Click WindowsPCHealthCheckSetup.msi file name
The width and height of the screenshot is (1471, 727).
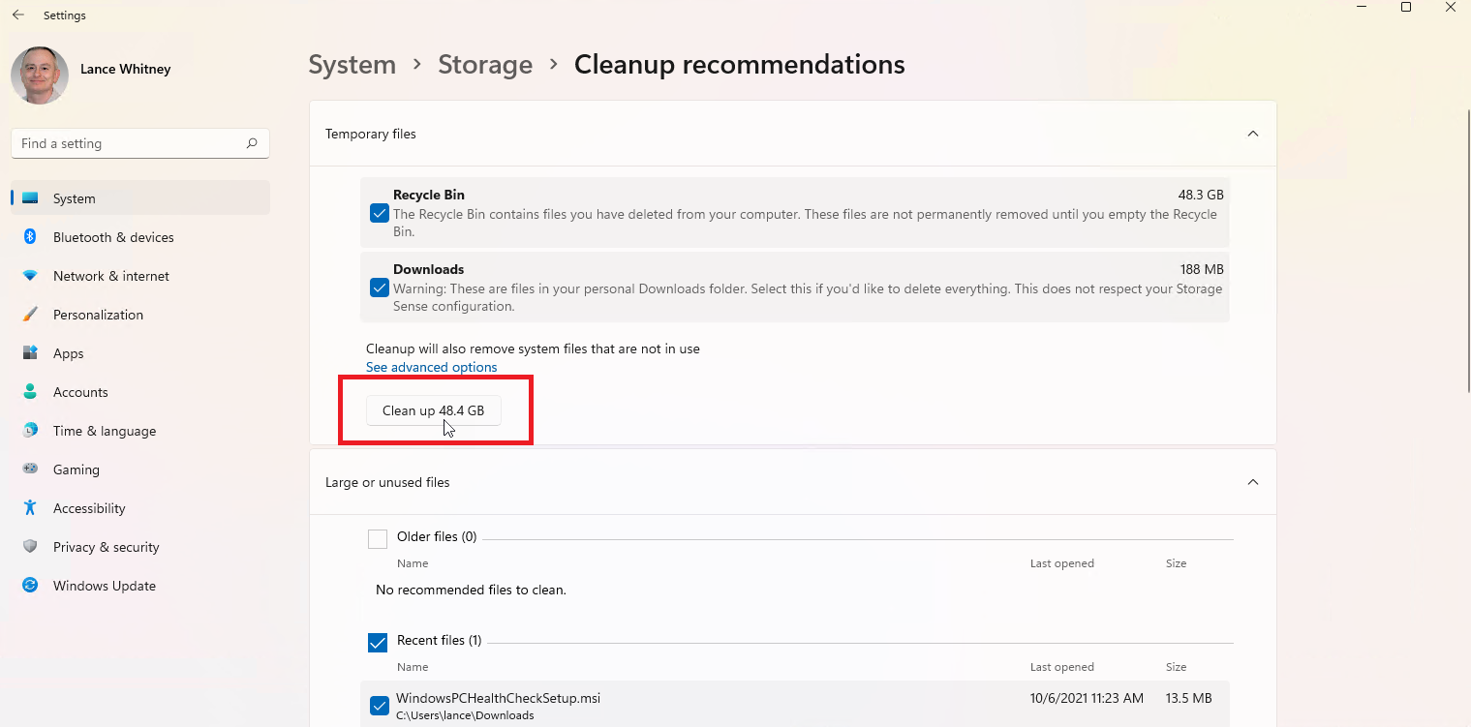pyautogui.click(x=498, y=698)
